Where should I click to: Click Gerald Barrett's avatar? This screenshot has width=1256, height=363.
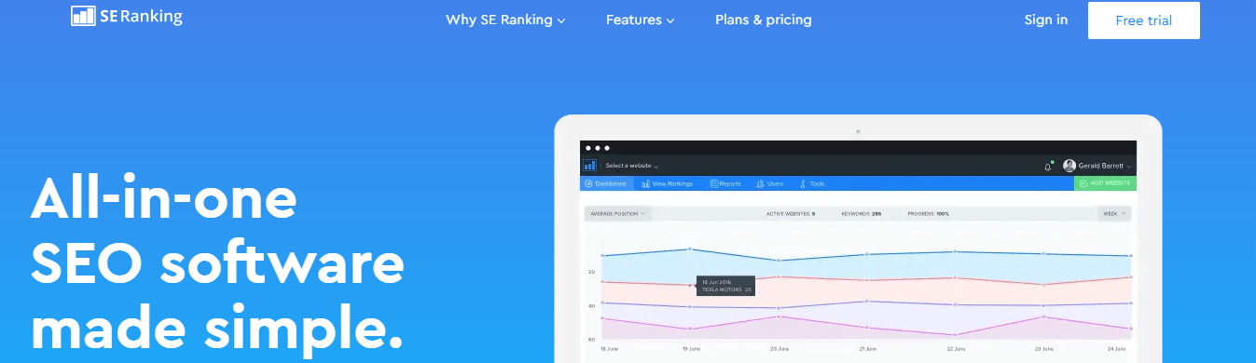point(1070,166)
